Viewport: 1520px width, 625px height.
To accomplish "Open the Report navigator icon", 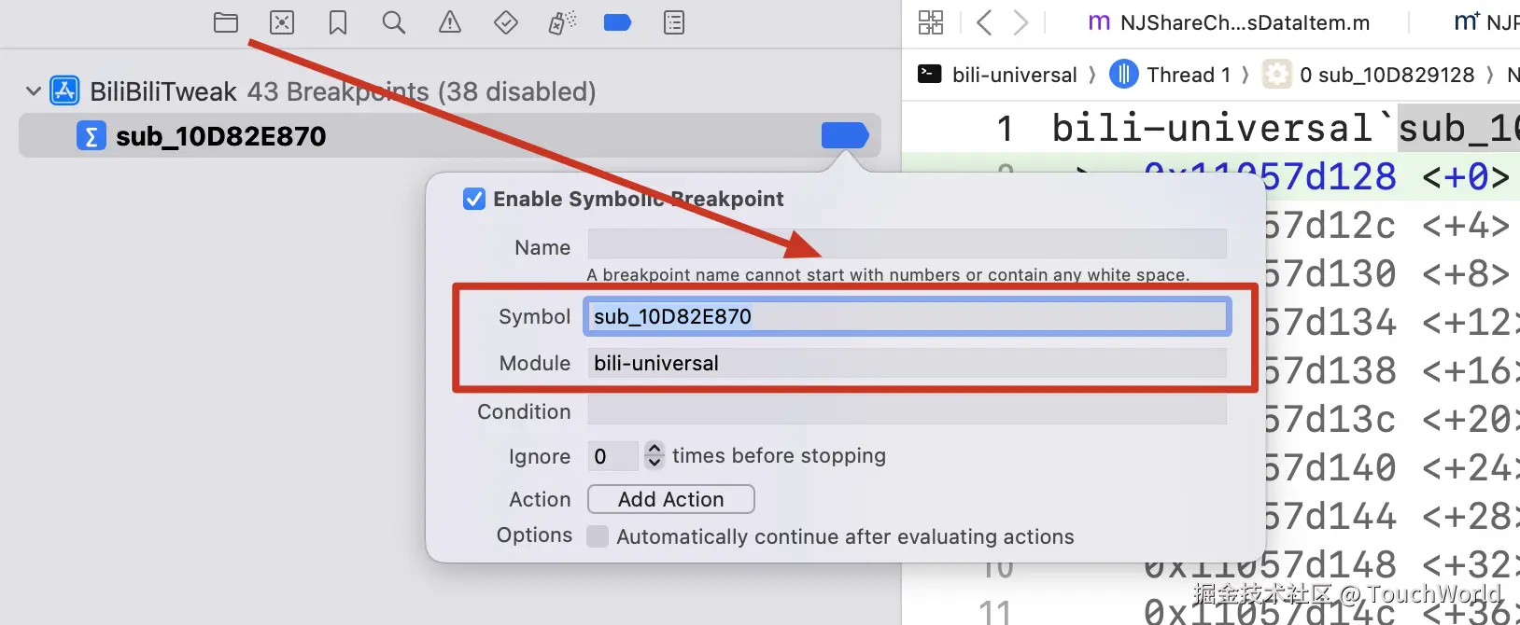I will [x=674, y=22].
